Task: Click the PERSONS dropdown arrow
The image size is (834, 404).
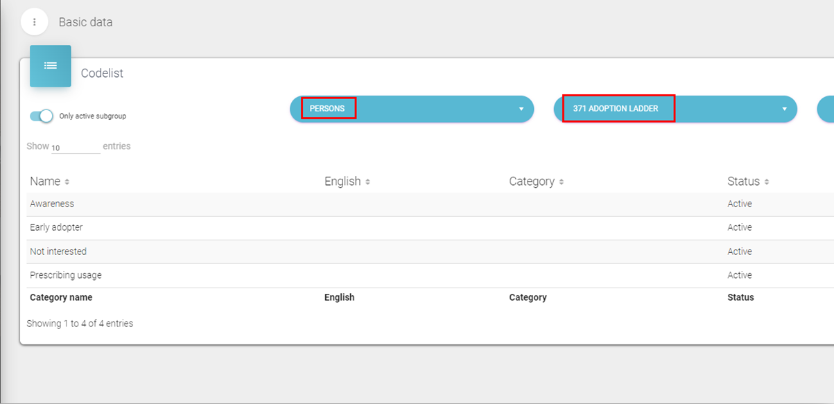Action: pos(521,109)
